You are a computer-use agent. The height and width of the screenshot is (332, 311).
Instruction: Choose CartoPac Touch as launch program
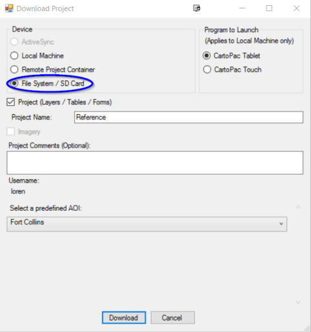(207, 70)
